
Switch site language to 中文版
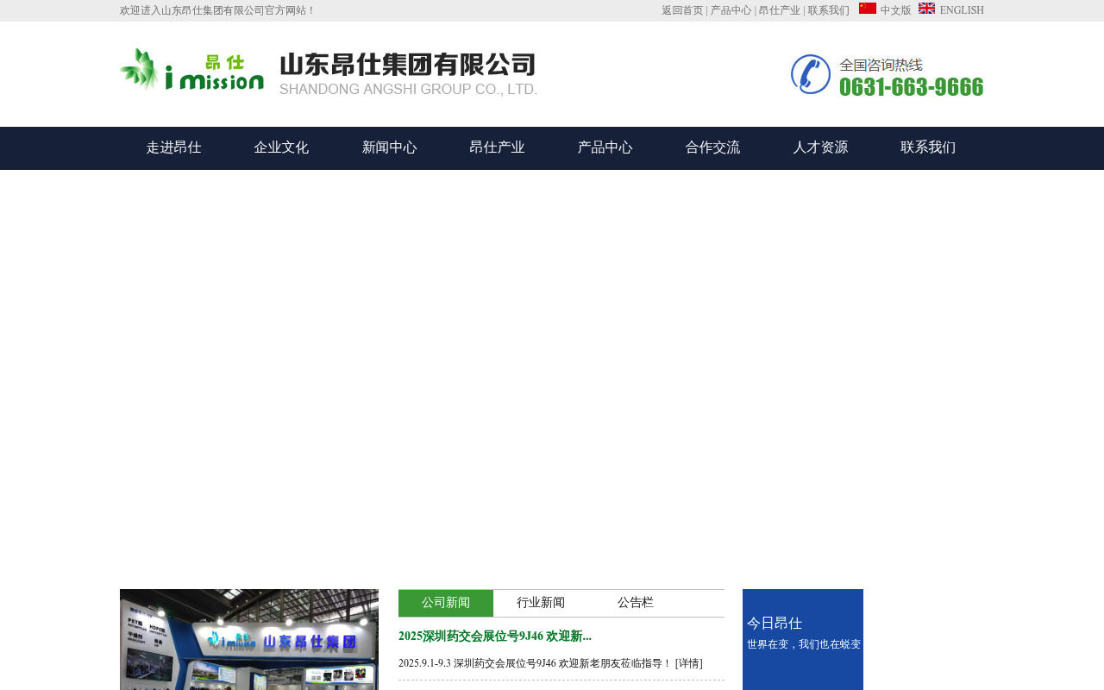click(895, 10)
